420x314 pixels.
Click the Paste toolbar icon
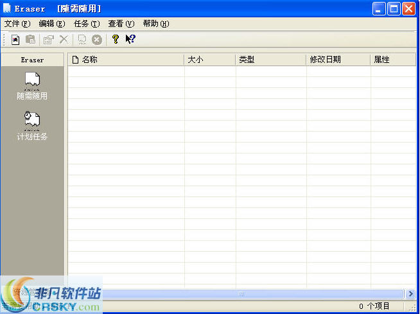point(30,40)
